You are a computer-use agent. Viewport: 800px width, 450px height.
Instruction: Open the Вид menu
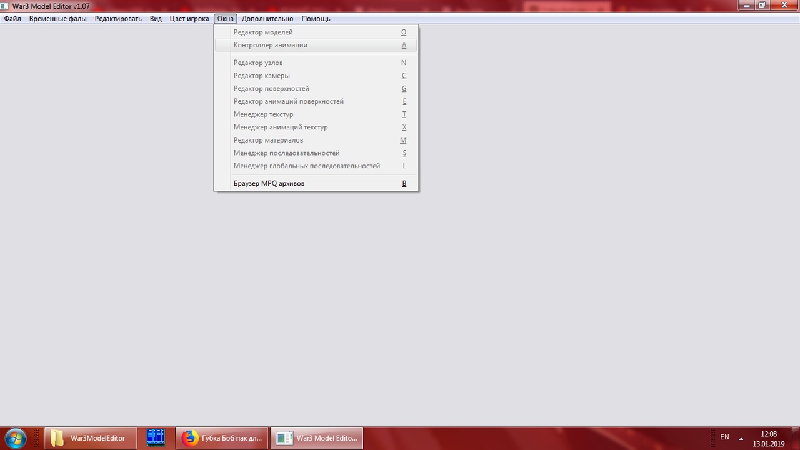pyautogui.click(x=156, y=19)
